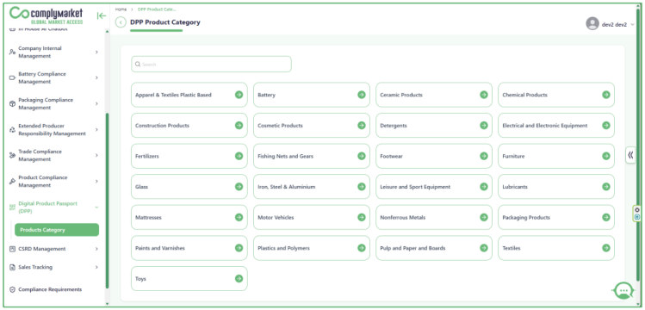Click arrow icon on Chemical Products card
Screen dimensions: 645x310
(606, 95)
